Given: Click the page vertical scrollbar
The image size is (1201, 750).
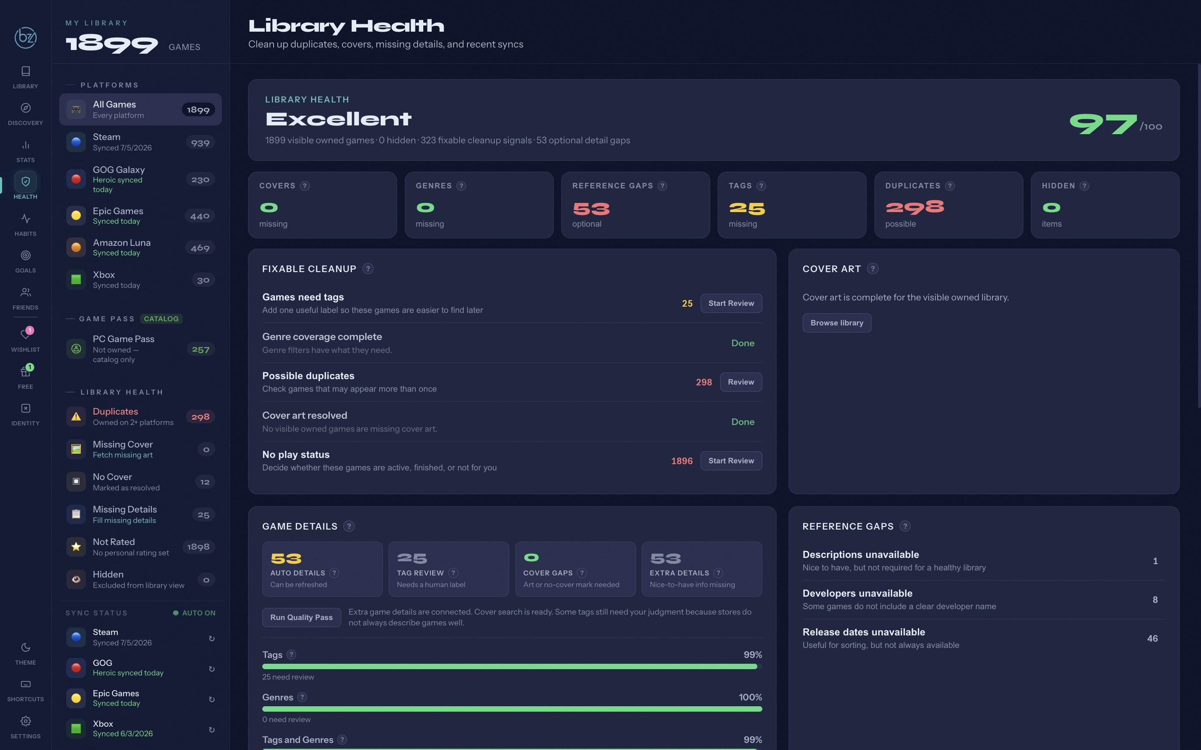Looking at the screenshot, I should [1198, 235].
